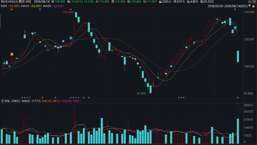Select the stock name 9618.HK 京东集团-SW
This screenshot has height=145, width=257.
tap(16, 2)
